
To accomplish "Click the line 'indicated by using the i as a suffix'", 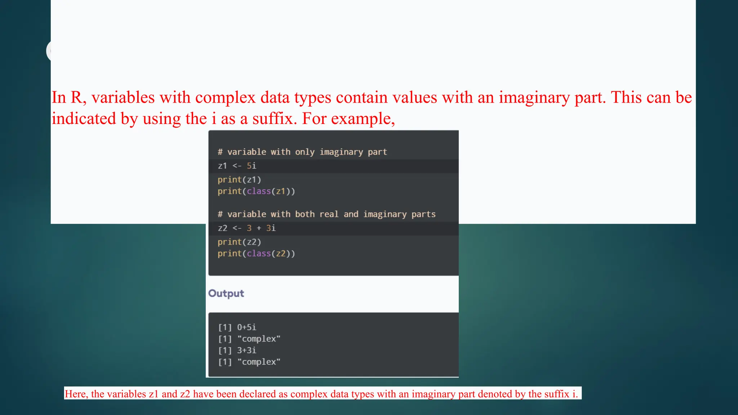I will tap(223, 119).
